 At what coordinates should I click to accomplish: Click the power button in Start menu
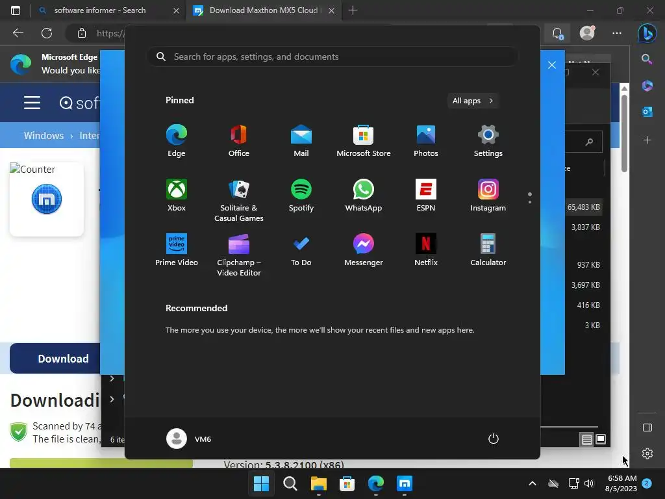494,439
